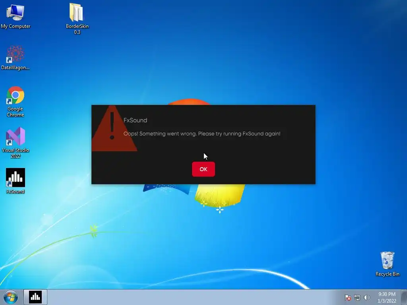Click the "FxSound" dialog title text

[x=135, y=120]
